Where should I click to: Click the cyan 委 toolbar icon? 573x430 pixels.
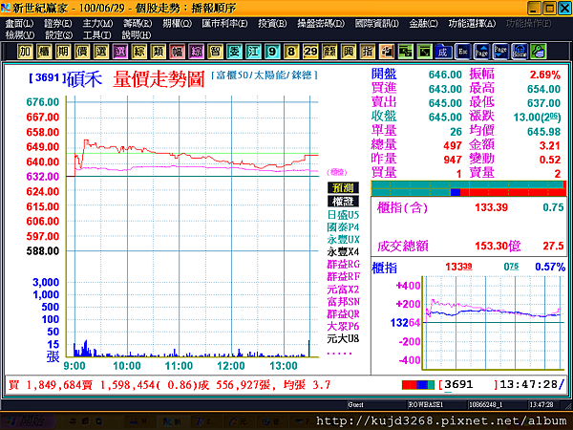[x=234, y=52]
